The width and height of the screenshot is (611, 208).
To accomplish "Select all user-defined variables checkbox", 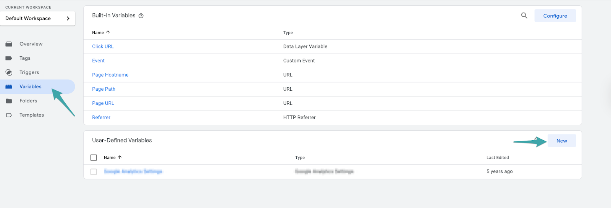I will (94, 158).
